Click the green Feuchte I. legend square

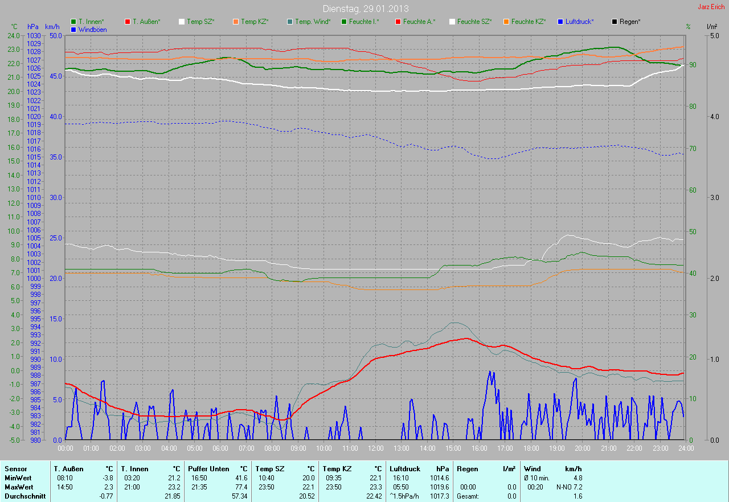(x=344, y=22)
